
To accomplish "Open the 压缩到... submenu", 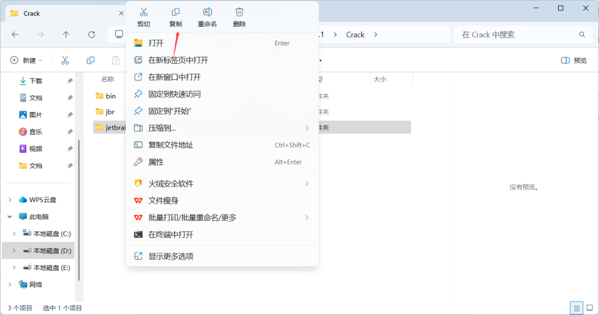I will (222, 128).
